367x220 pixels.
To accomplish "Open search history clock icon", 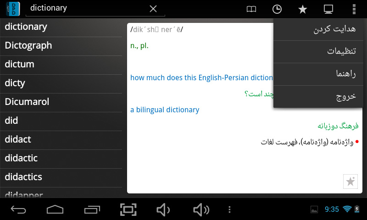I will pos(277,9).
